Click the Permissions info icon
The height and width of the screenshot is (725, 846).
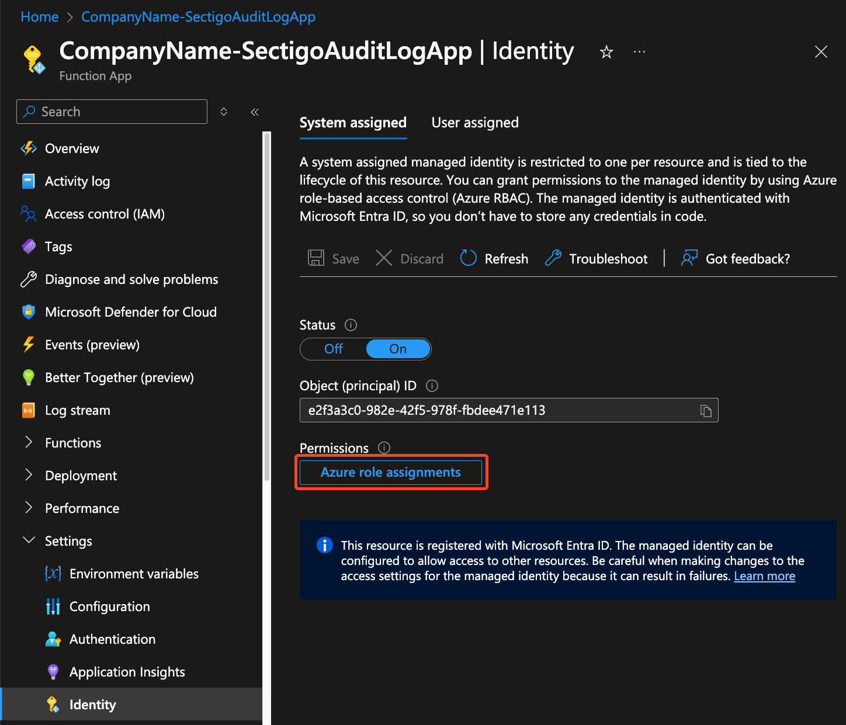click(x=384, y=448)
